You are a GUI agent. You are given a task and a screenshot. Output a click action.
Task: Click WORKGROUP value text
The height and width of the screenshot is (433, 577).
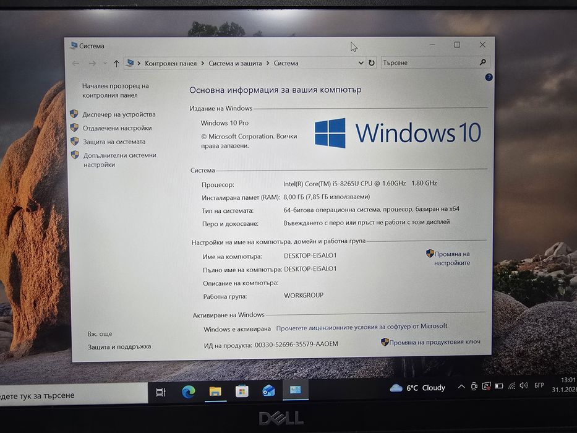304,295
